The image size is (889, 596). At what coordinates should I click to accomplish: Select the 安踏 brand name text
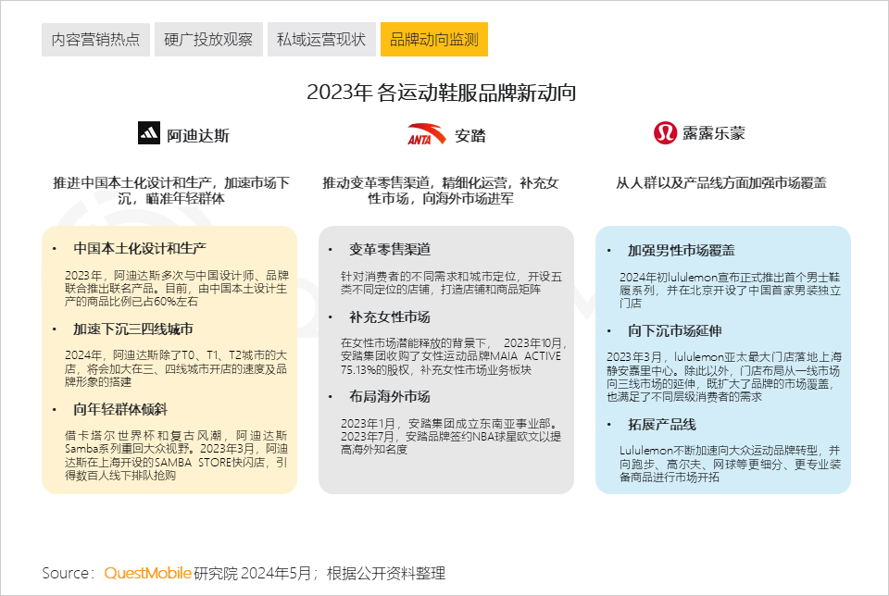pyautogui.click(x=470, y=135)
